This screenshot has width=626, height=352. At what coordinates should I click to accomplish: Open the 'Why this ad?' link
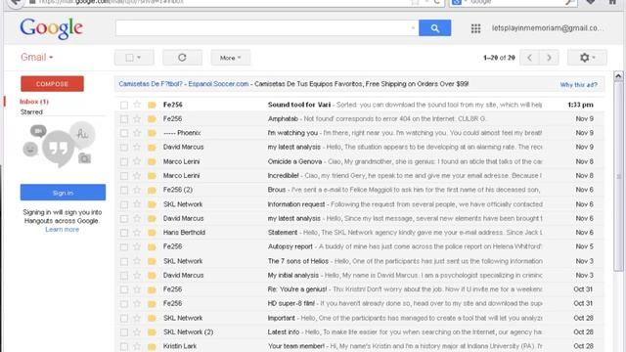point(578,85)
